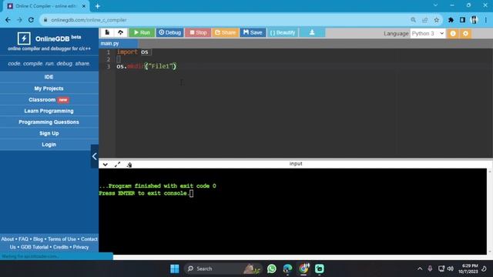Beautify the code

coord(283,32)
